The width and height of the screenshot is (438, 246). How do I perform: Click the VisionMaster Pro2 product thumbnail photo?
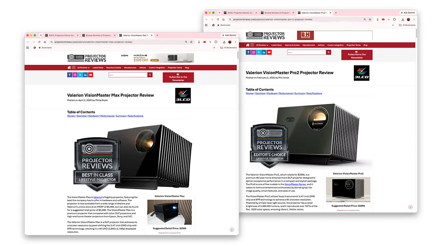coord(348,190)
